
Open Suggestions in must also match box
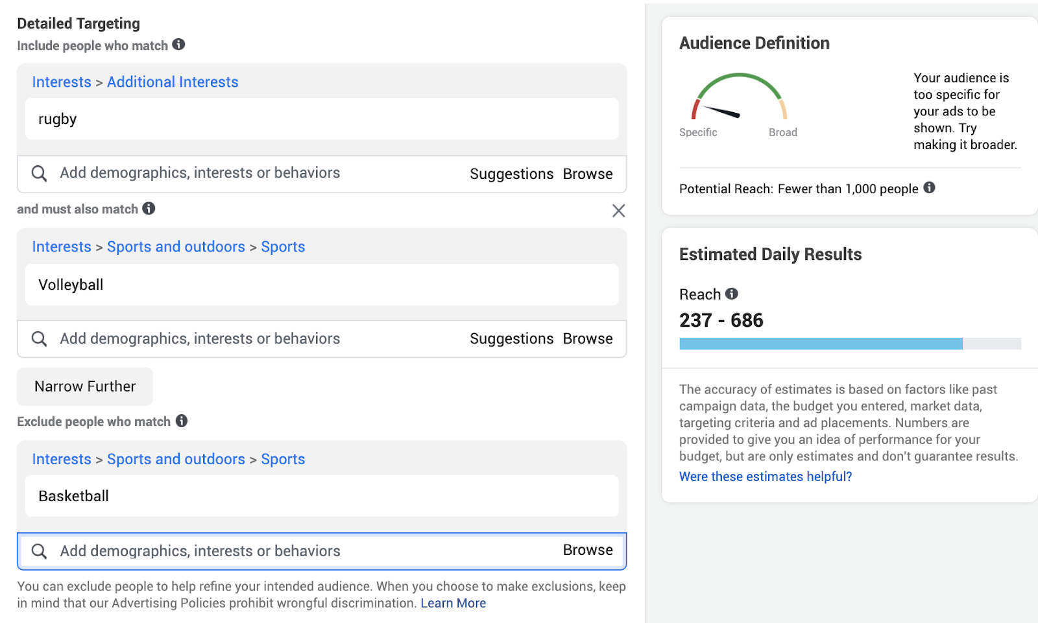point(511,338)
